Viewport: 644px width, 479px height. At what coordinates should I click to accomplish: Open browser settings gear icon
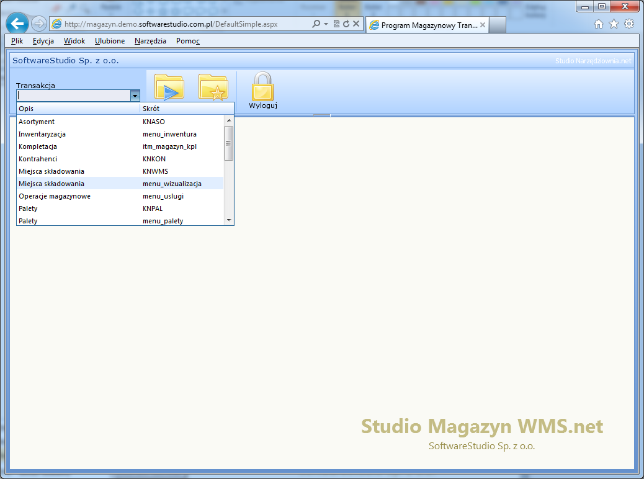629,24
